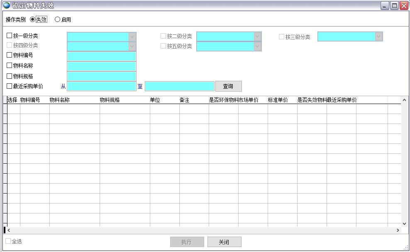Toggle the 物料规格 checkbox
The width and height of the screenshot is (410, 252).
[10, 76]
